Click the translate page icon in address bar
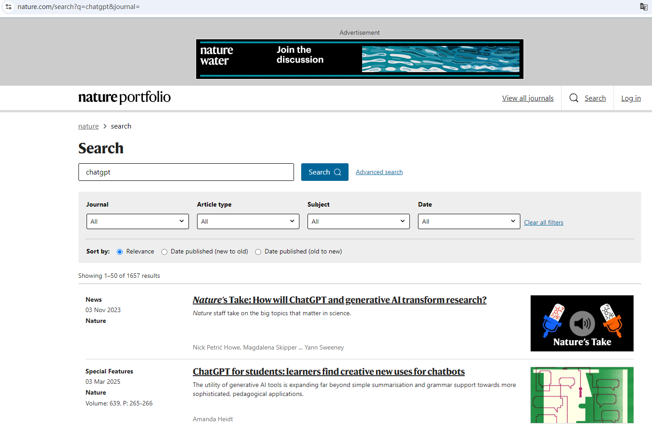This screenshot has height=428, width=652. [644, 7]
